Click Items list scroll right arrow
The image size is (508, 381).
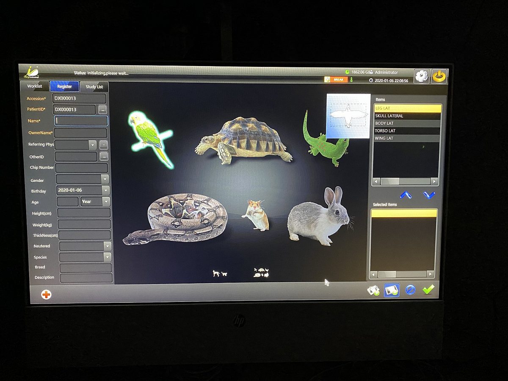click(434, 181)
